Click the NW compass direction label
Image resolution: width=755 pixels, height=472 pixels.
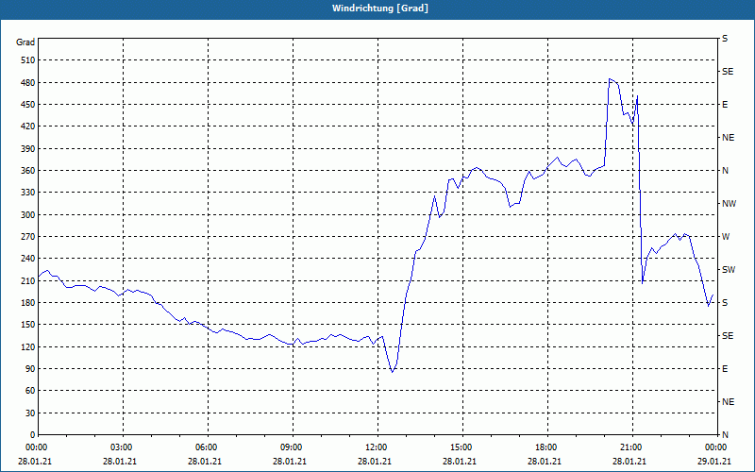pyautogui.click(x=729, y=204)
